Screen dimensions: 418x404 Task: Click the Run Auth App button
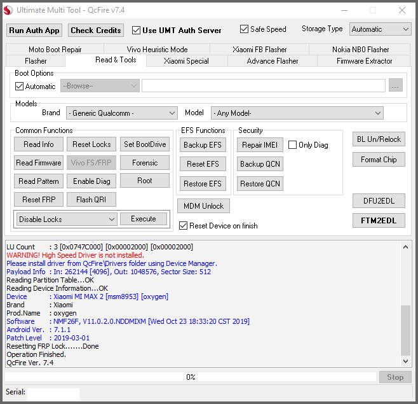coord(34,31)
